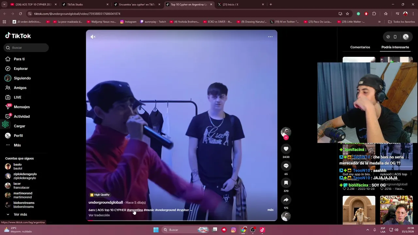Viewport: 418px width, 235px height.
Task: Reload the page in Chrome
Action: (20, 14)
